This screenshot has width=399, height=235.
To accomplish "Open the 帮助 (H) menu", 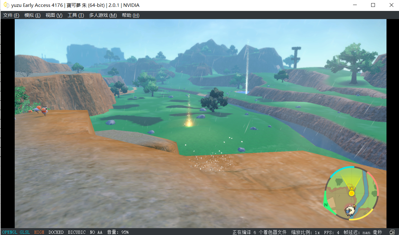I will coord(130,15).
